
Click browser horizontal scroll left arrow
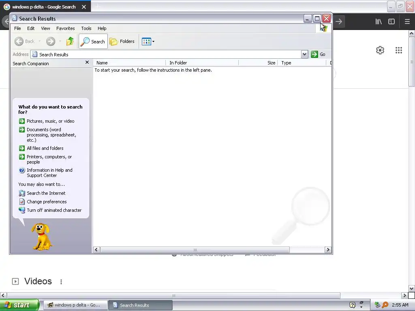[3, 295]
